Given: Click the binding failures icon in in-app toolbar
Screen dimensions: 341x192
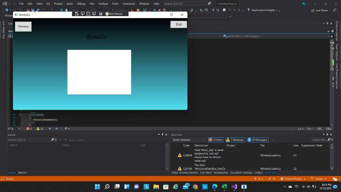Looking at the screenshot, I should [x=101, y=14].
